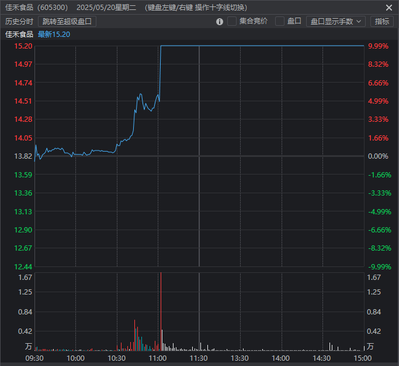
Task: Click the 14:30 marker on time axis
Action: coord(322,358)
